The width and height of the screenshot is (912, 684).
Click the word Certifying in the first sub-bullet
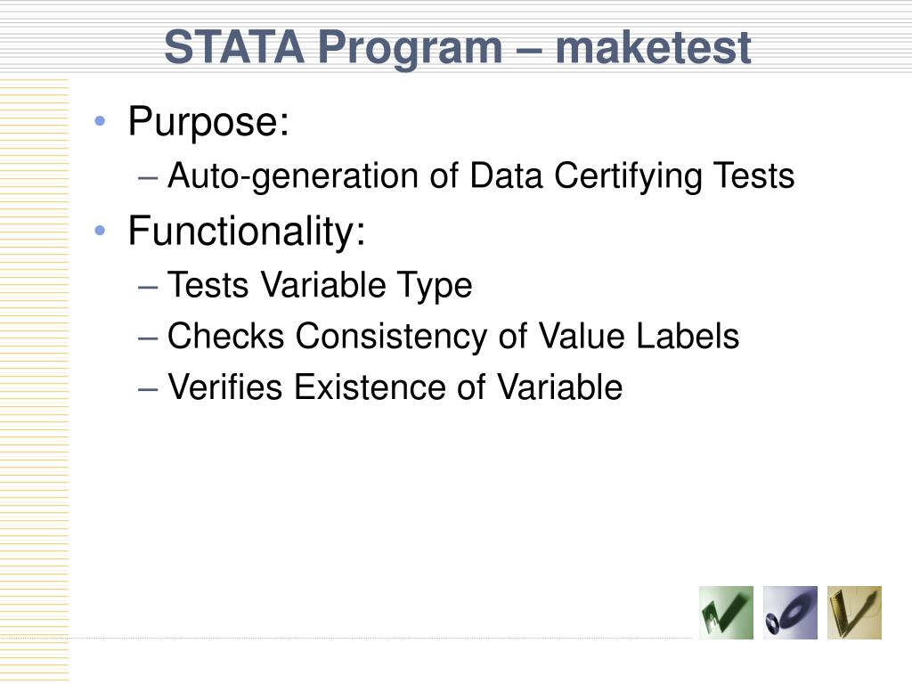pyautogui.click(x=628, y=176)
